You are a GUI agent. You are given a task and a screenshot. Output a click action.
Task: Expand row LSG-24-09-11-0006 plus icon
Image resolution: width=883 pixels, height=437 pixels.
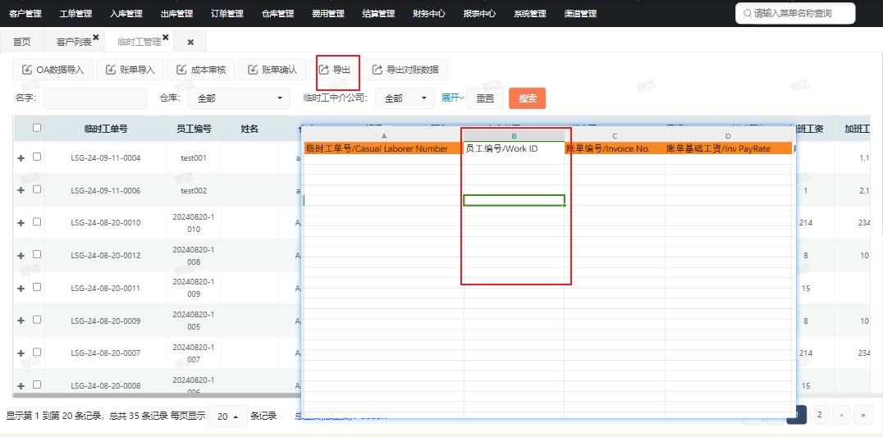tap(21, 190)
